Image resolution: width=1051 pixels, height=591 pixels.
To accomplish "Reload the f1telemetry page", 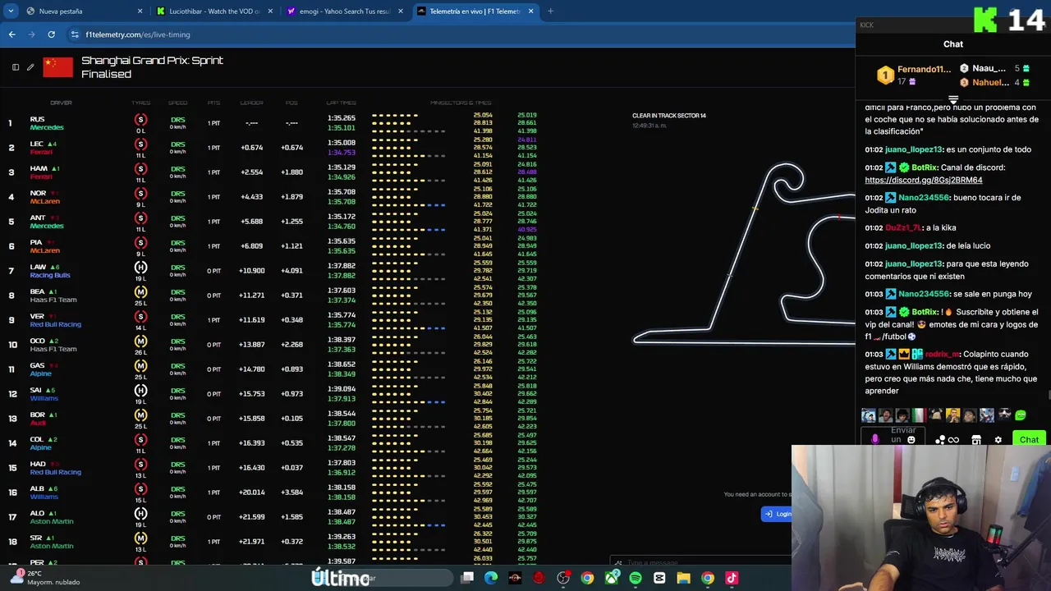I will point(51,34).
